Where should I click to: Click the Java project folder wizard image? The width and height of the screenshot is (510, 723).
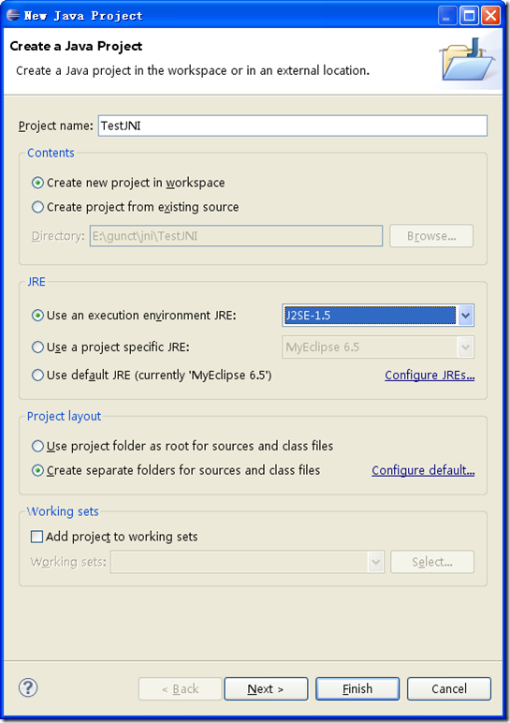[x=468, y=60]
